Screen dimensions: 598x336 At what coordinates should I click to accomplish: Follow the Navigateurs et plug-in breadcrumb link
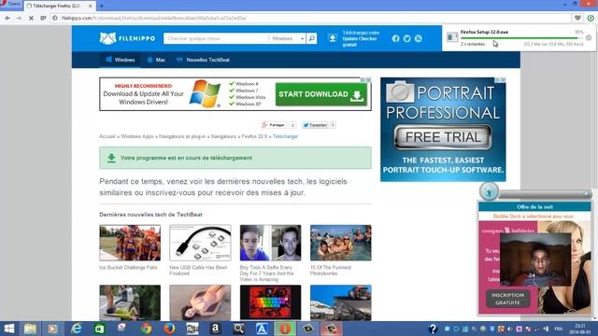[182, 136]
